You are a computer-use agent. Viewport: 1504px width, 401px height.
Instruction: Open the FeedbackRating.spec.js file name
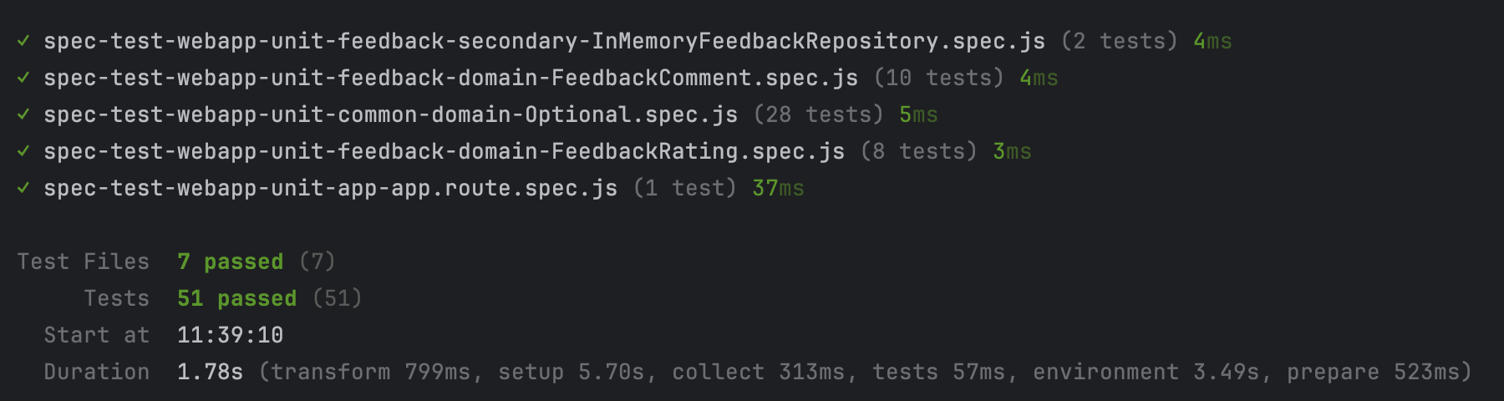click(444, 151)
